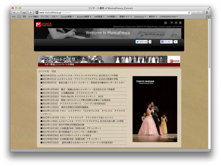Open the share icon in the toolbar
221x166 pixels.
[24, 12]
